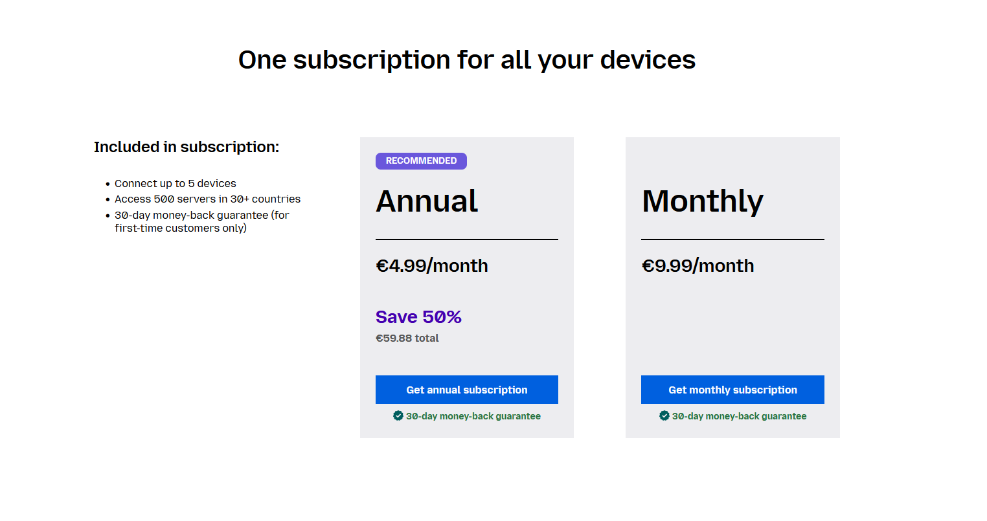Click the "Access 500 servers in 30+ countries" bullet
This screenshot has width=987, height=521.
tap(207, 199)
